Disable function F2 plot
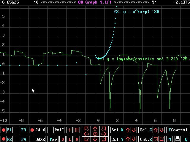 (x=7, y=139)
